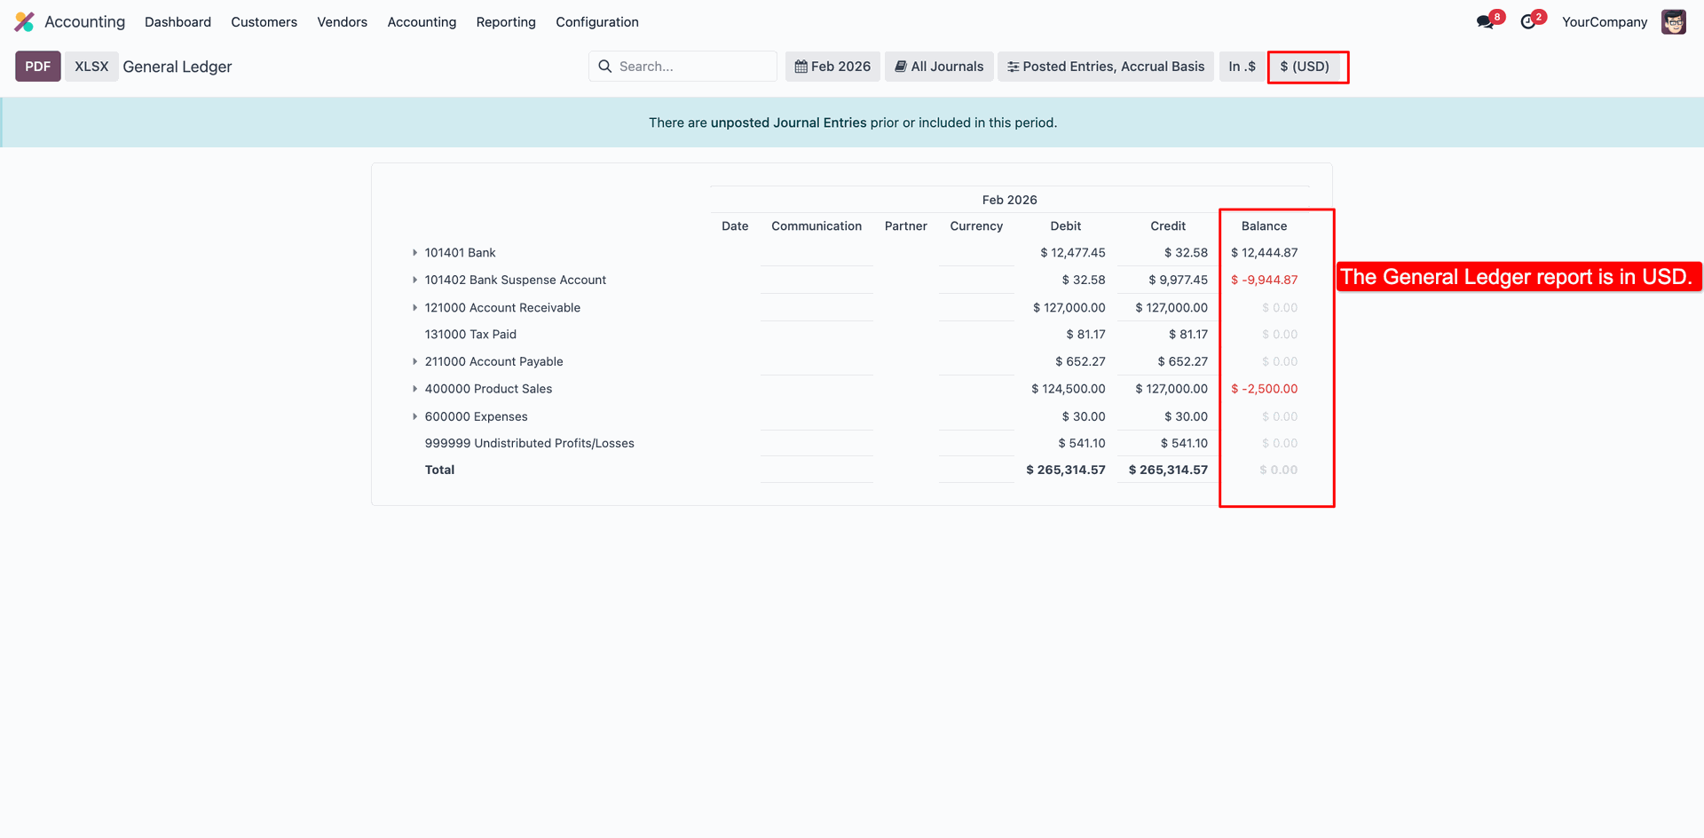This screenshot has height=838, width=1704.
Task: Open Posted Entries, Accrual Basis options
Action: click(x=1106, y=67)
